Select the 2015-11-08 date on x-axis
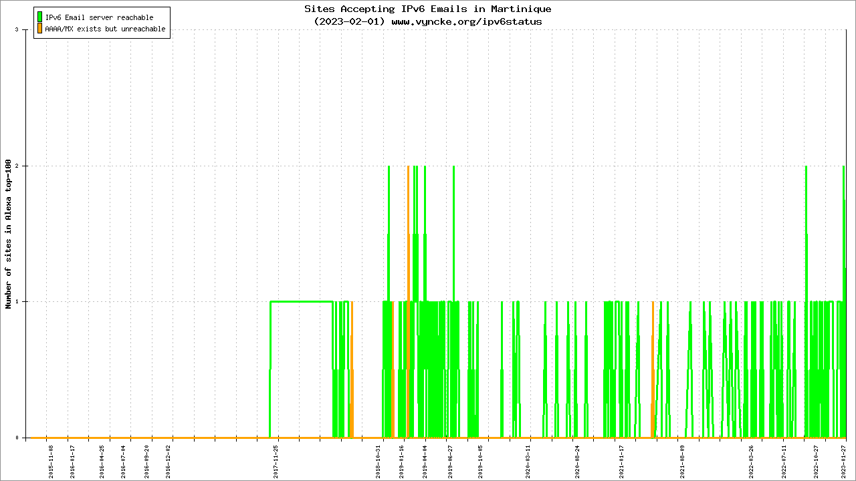Viewport: 856px width, 481px height. pos(51,462)
